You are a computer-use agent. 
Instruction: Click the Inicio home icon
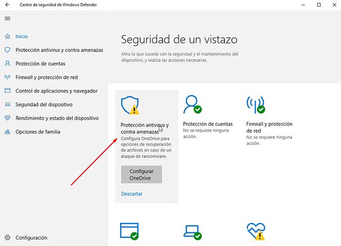[x=7, y=36]
